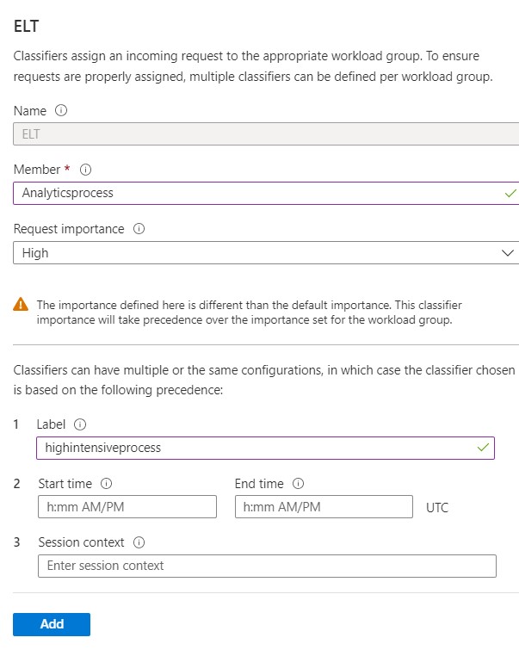
Task: Click the ELT heading at top
Action: 28,27
